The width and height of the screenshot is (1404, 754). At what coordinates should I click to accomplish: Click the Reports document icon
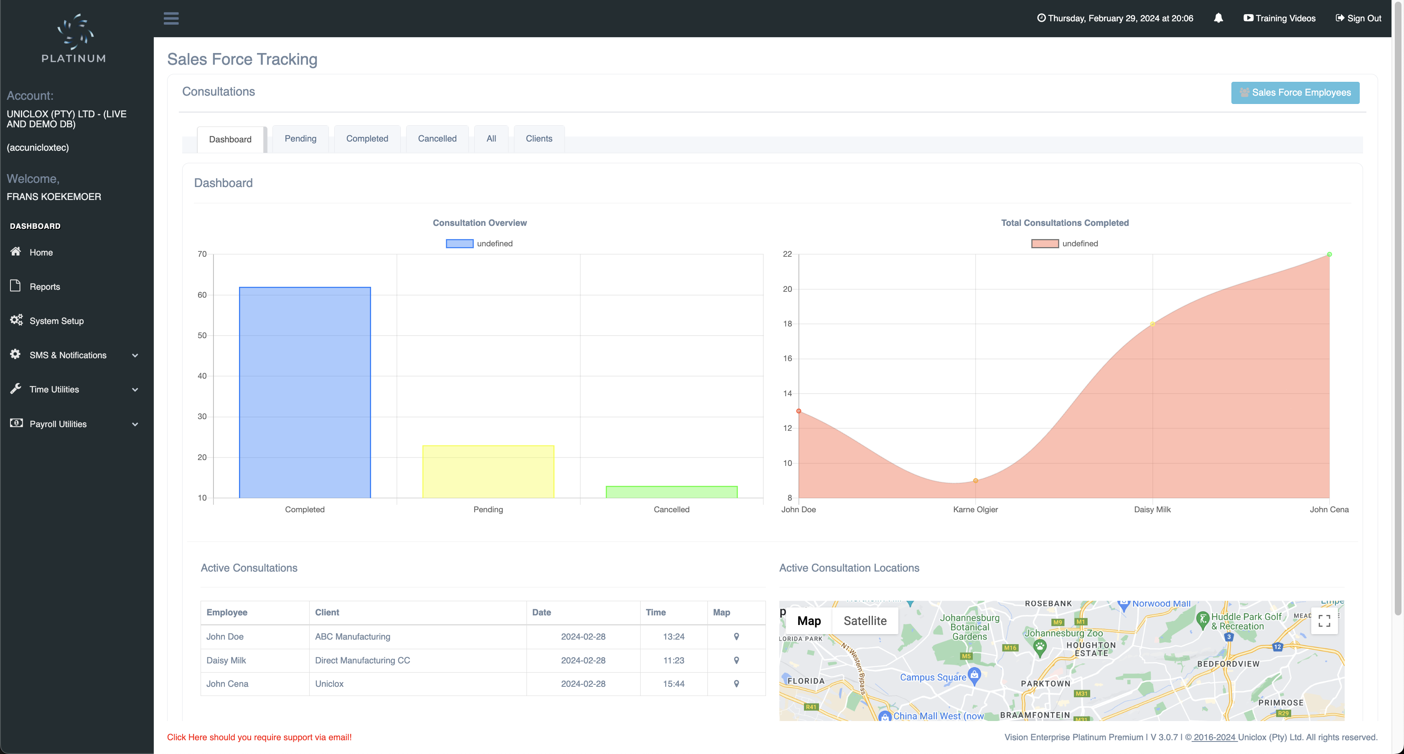[x=15, y=285]
